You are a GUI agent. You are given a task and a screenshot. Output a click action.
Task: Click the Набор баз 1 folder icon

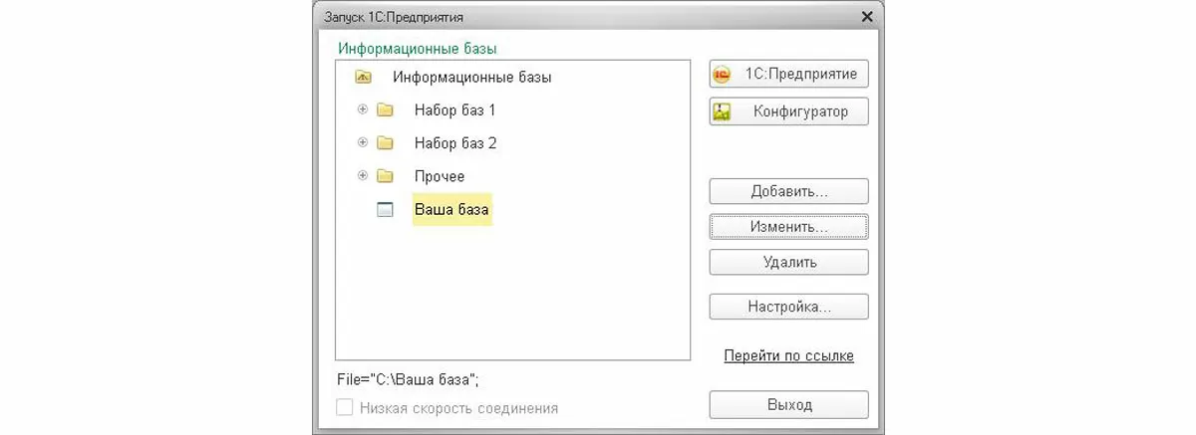pyautogui.click(x=385, y=109)
